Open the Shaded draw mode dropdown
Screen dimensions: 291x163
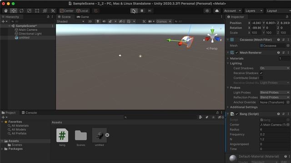click(70, 21)
